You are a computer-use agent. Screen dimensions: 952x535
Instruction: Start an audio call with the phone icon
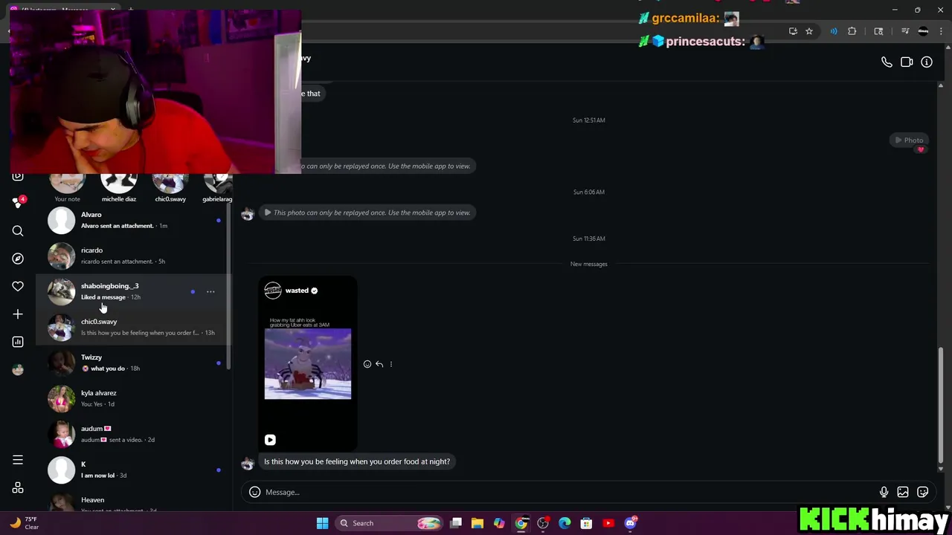click(x=887, y=62)
